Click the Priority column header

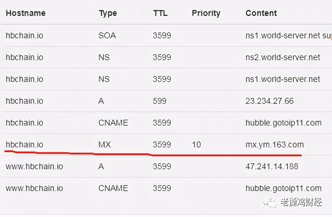tap(206, 13)
